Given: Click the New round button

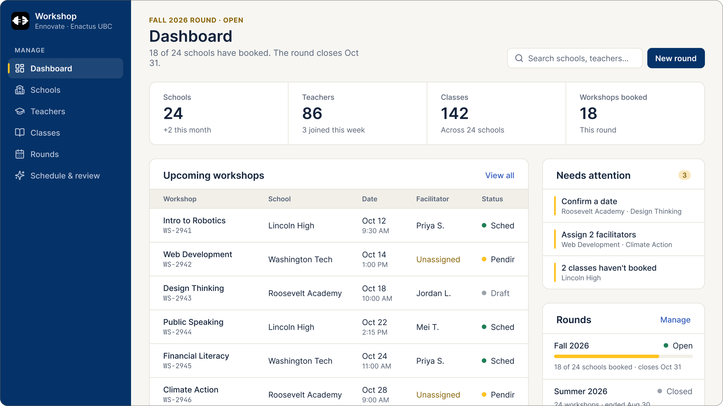Looking at the screenshot, I should (x=676, y=58).
